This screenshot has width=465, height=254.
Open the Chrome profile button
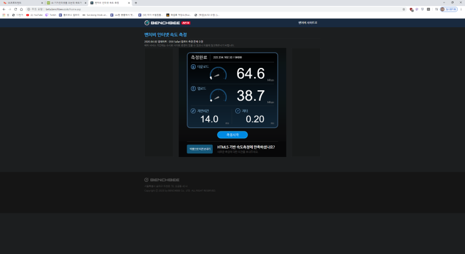tap(449, 9)
